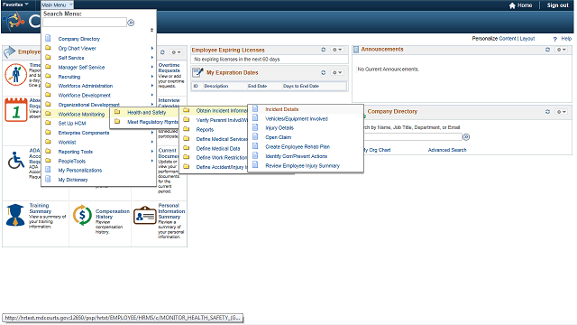The width and height of the screenshot is (577, 325).
Task: Expand Enterprise Components folder
Action: coord(84,133)
